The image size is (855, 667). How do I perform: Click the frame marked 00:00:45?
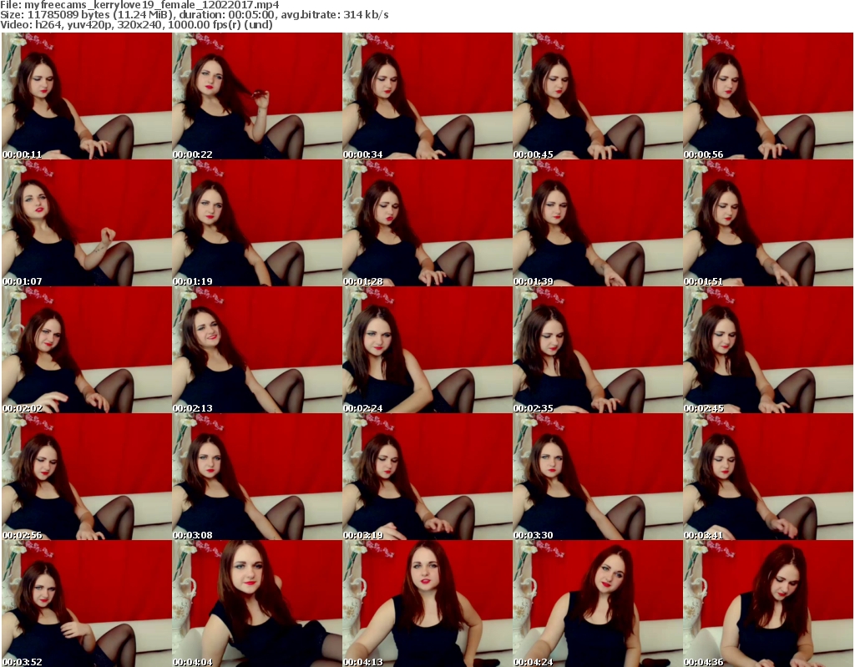[x=598, y=96]
